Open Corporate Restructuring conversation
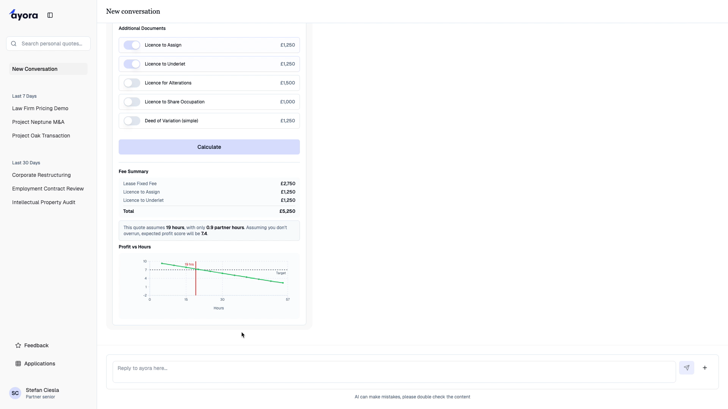Viewport: 728px width, 409px height. pyautogui.click(x=41, y=175)
